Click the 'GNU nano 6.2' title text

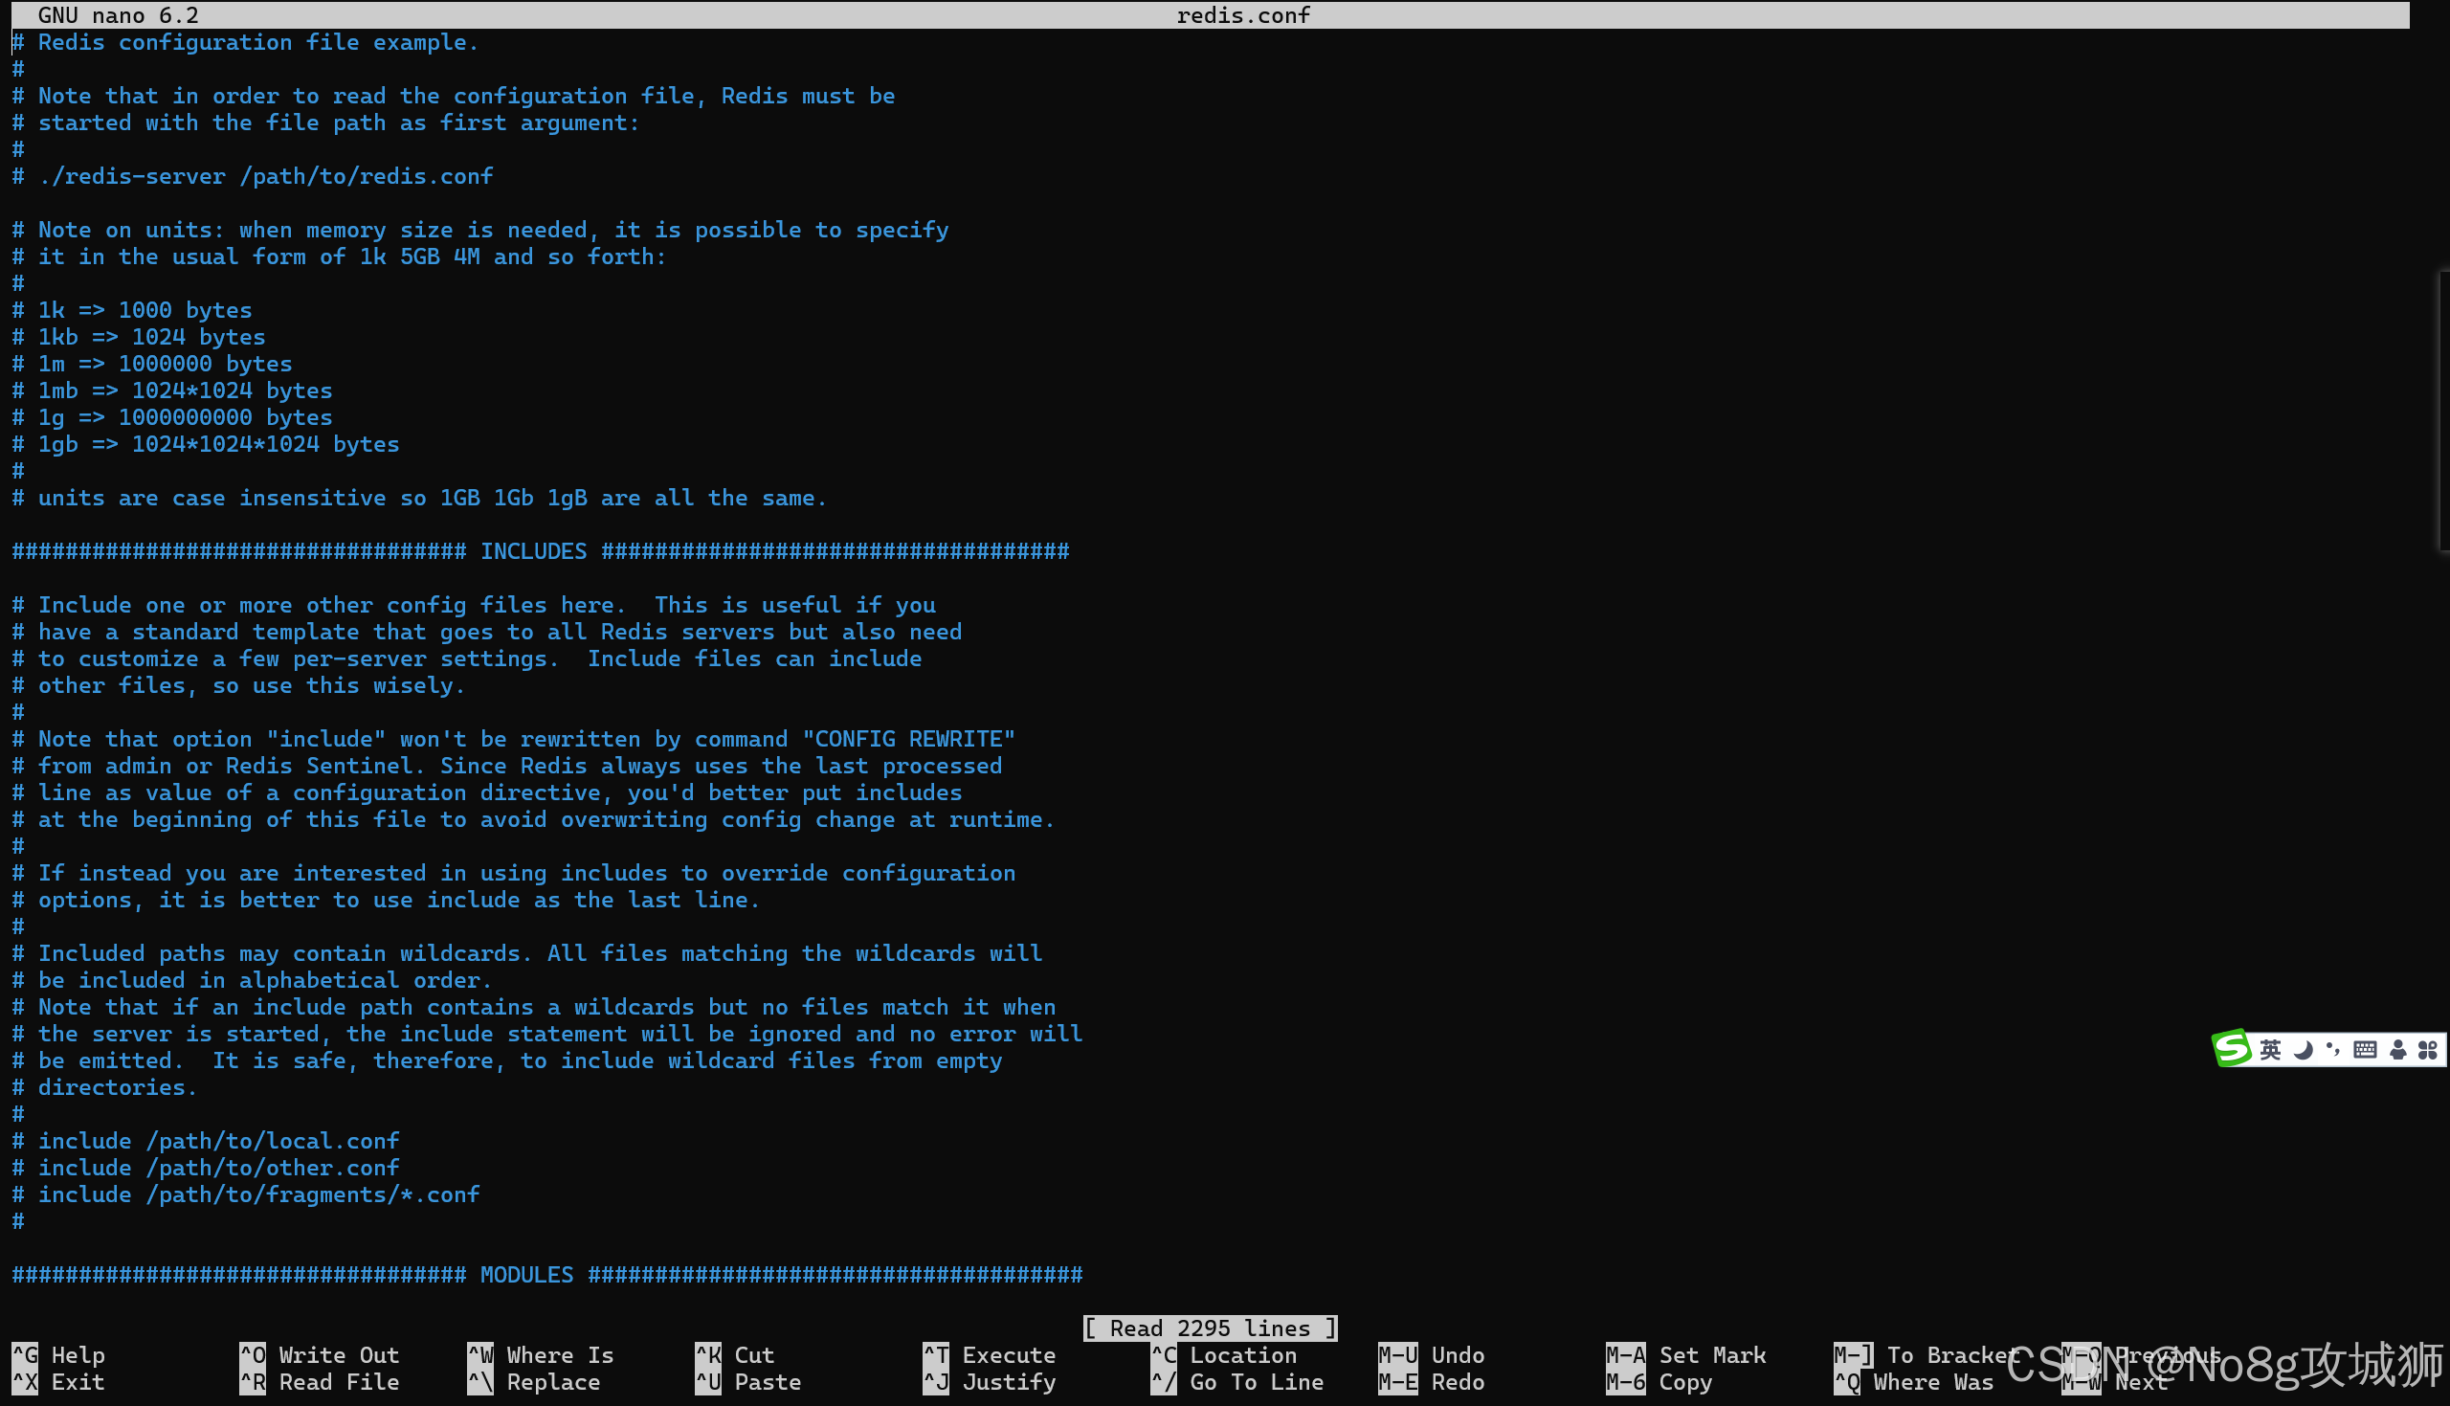click(119, 14)
